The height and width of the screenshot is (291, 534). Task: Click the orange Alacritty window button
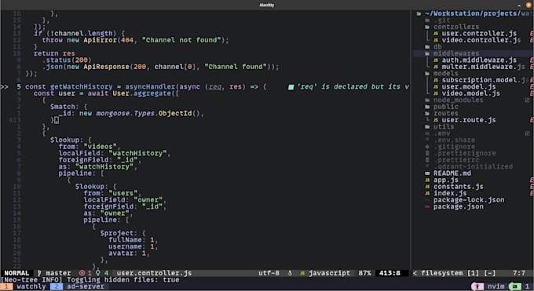529,5
